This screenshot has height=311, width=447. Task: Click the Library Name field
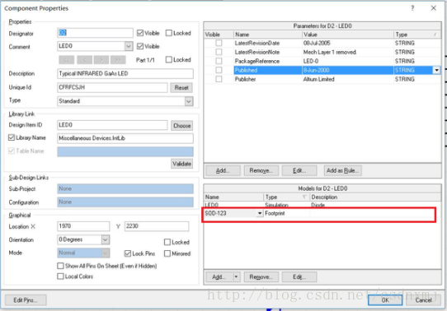(x=125, y=138)
